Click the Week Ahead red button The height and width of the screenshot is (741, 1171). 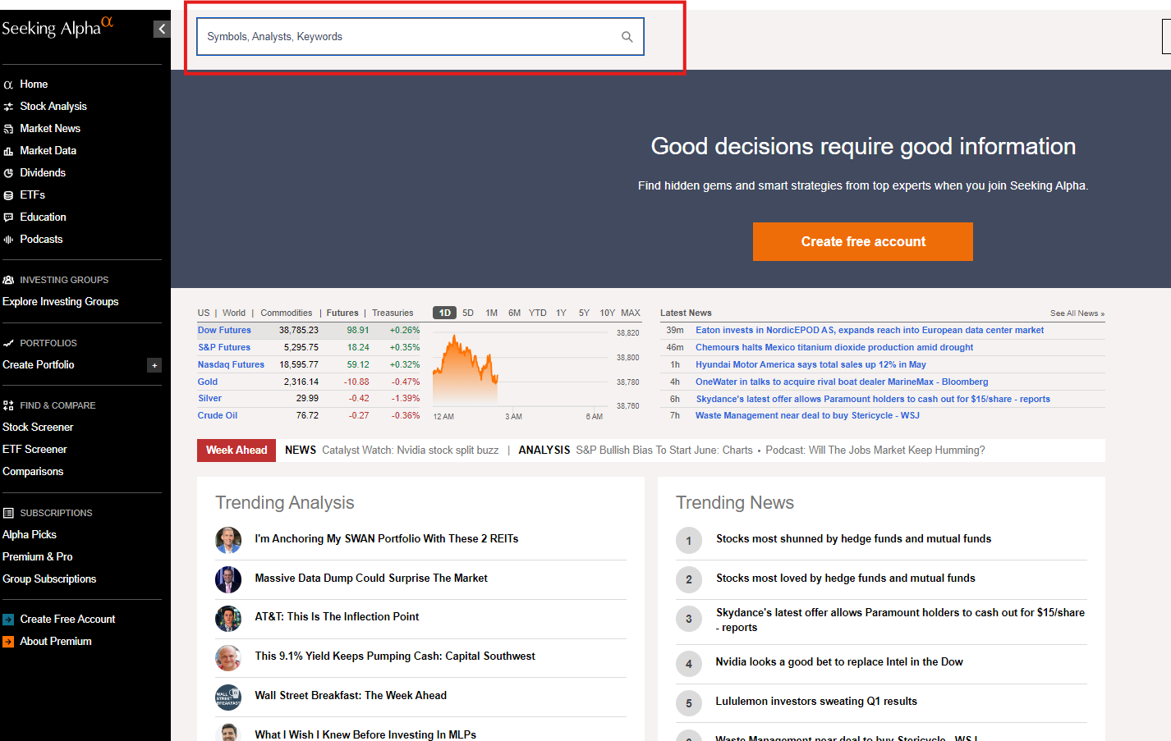click(236, 450)
